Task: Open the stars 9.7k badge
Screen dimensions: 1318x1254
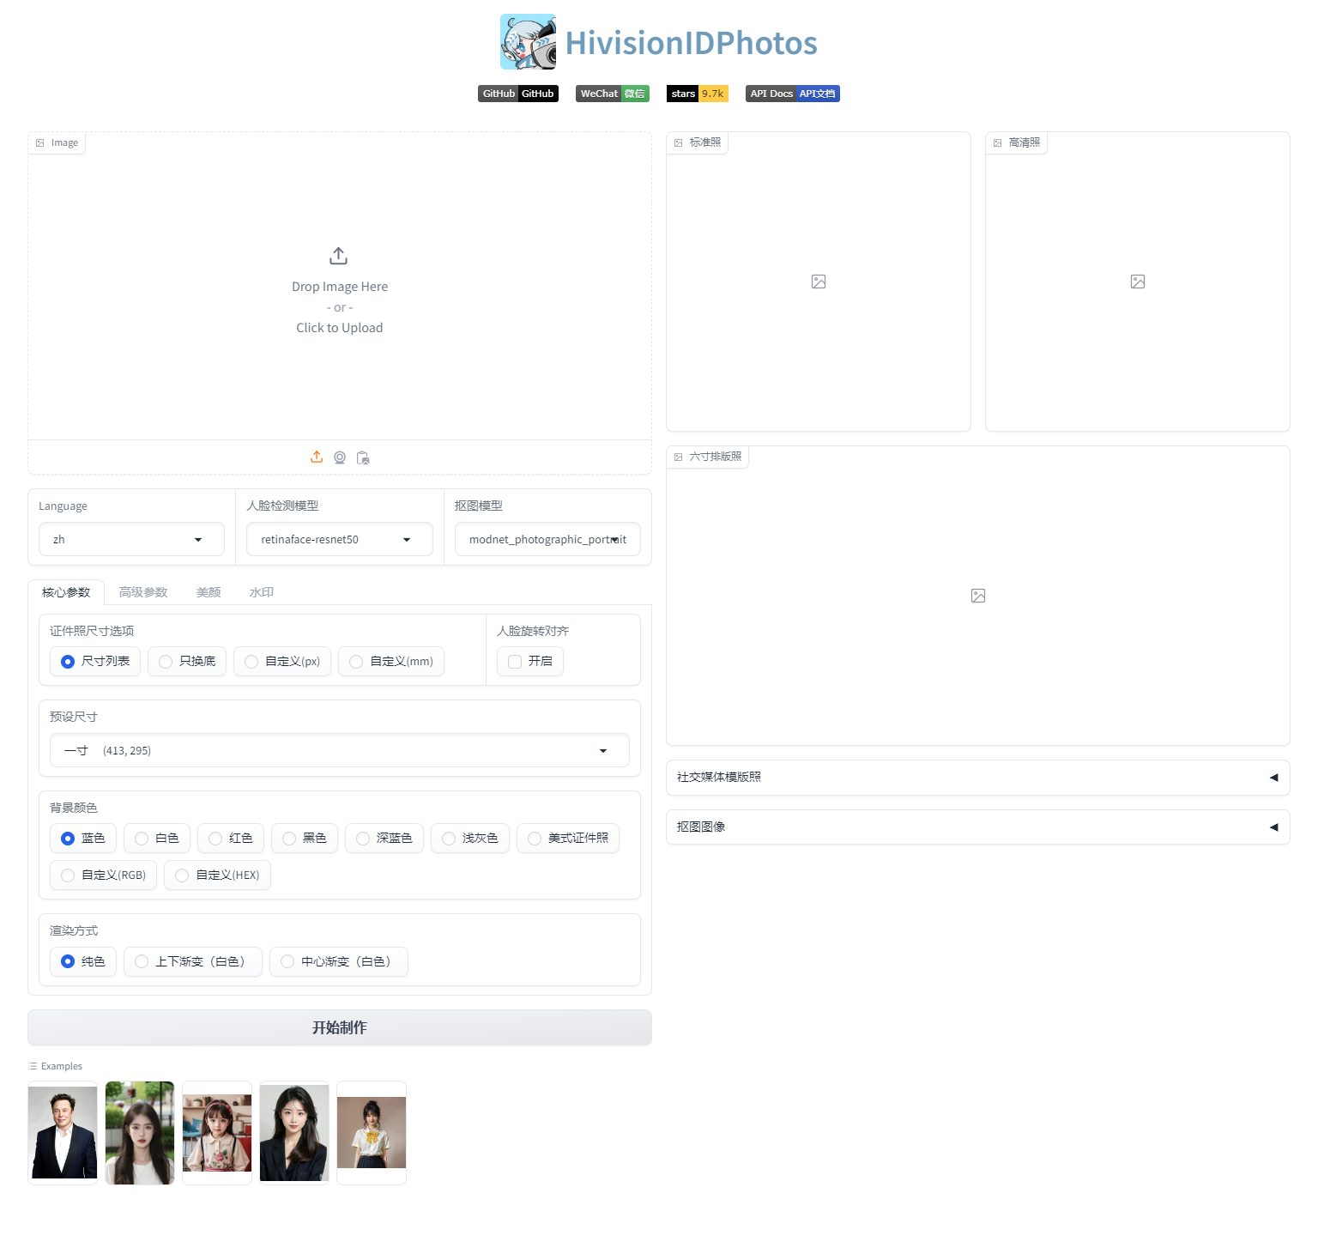Action: coord(698,94)
